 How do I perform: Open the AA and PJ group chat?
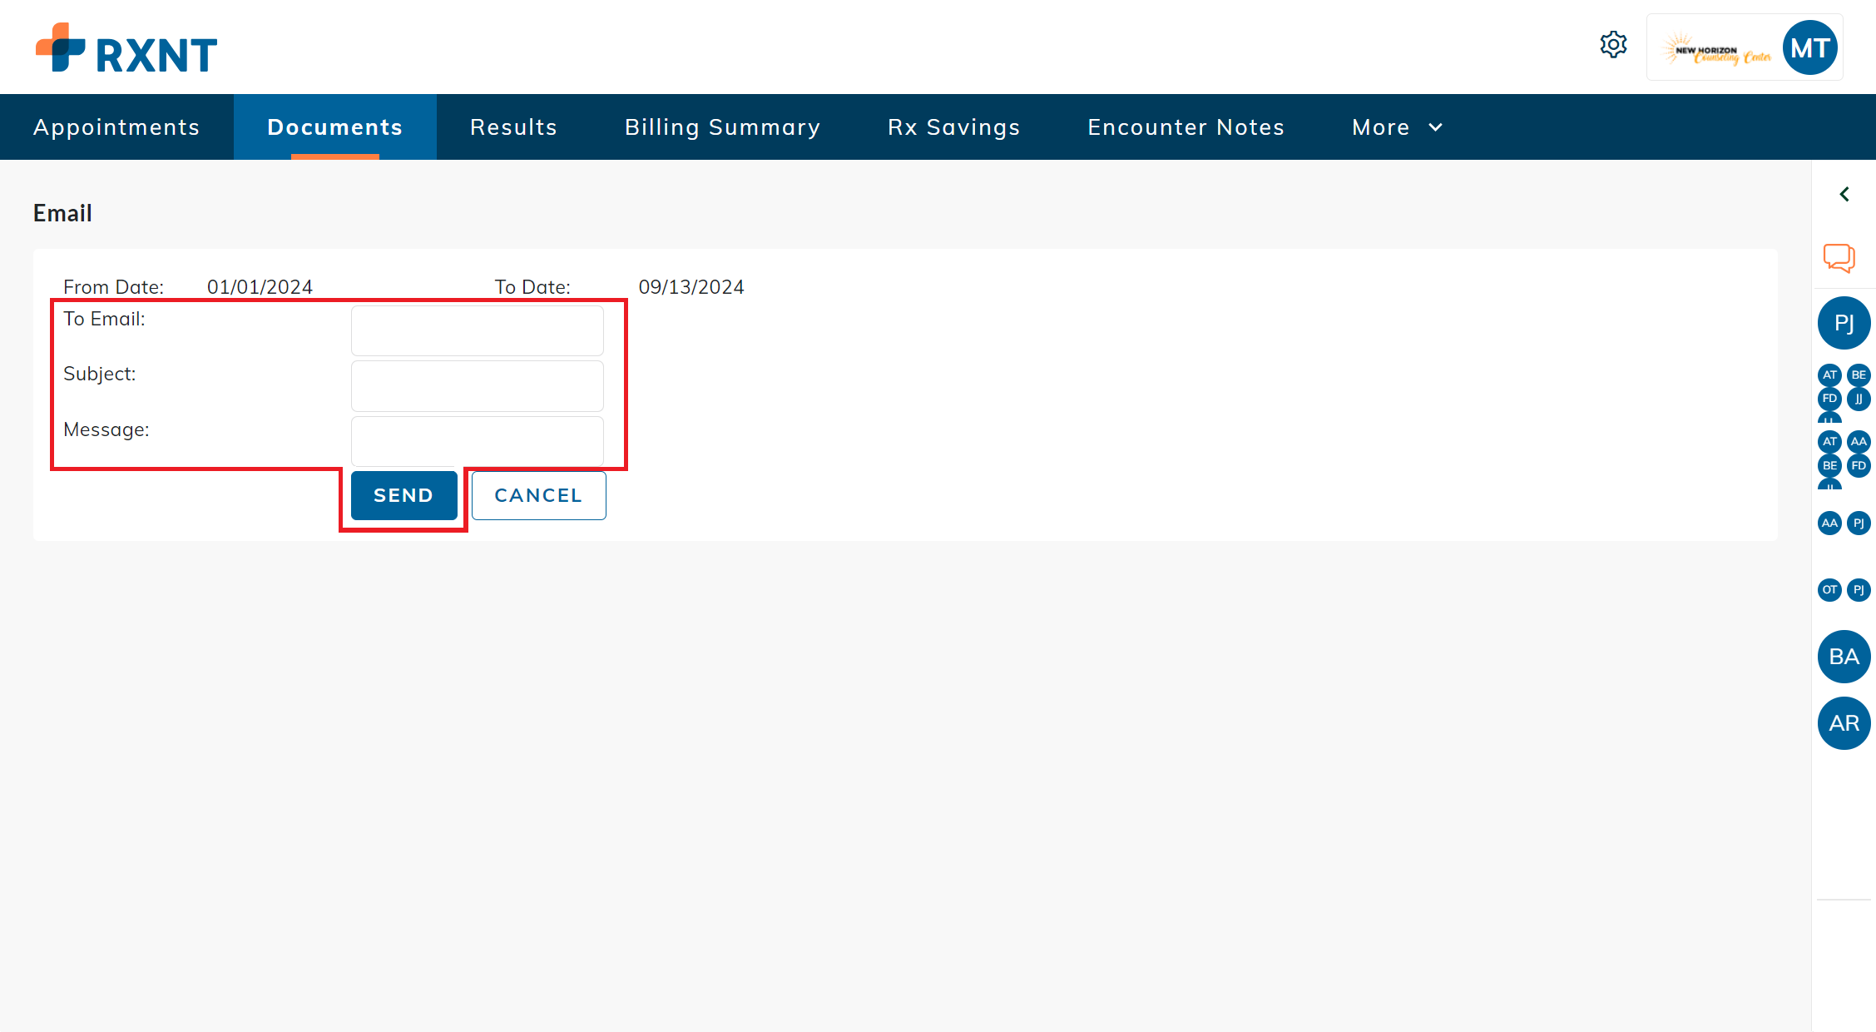click(x=1844, y=523)
